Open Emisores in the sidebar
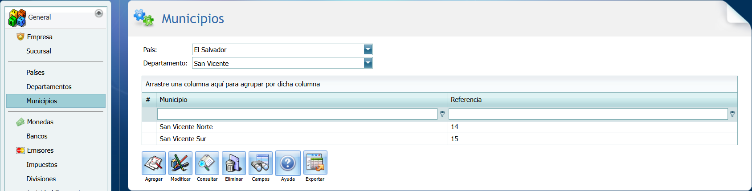The width and height of the screenshot is (752, 191). pos(40,150)
